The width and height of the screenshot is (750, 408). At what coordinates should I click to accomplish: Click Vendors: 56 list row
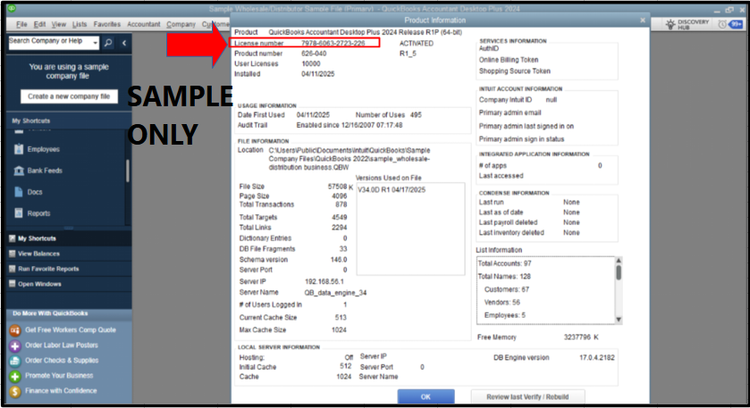[501, 303]
